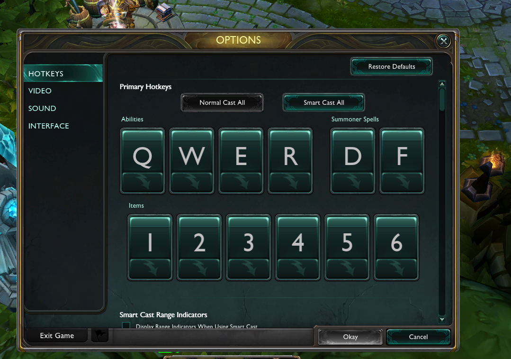511x359 pixels.
Task: Click the flag icon beside Exit Game
Action: [100, 335]
